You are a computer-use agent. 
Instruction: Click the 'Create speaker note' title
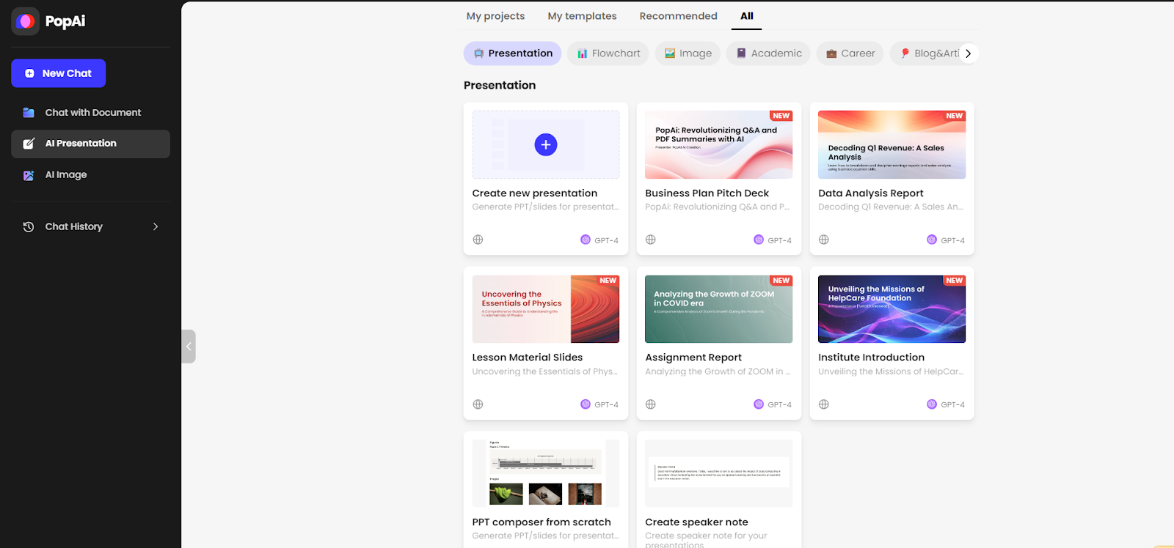(697, 522)
